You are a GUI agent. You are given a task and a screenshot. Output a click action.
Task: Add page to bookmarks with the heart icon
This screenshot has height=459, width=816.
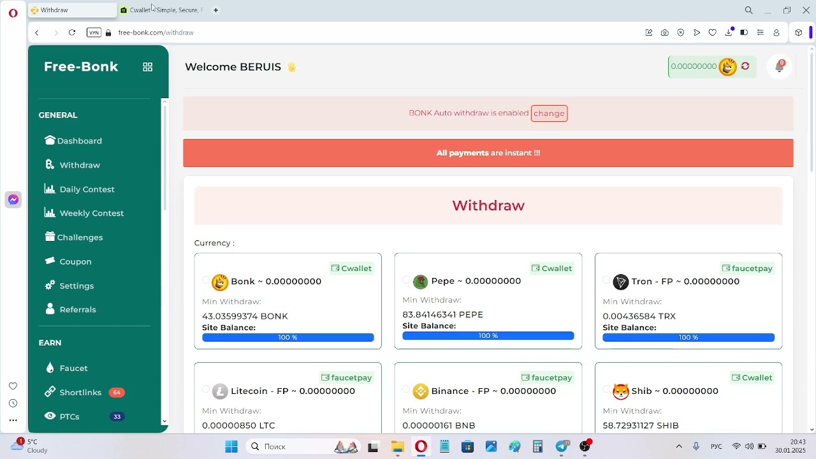(713, 33)
